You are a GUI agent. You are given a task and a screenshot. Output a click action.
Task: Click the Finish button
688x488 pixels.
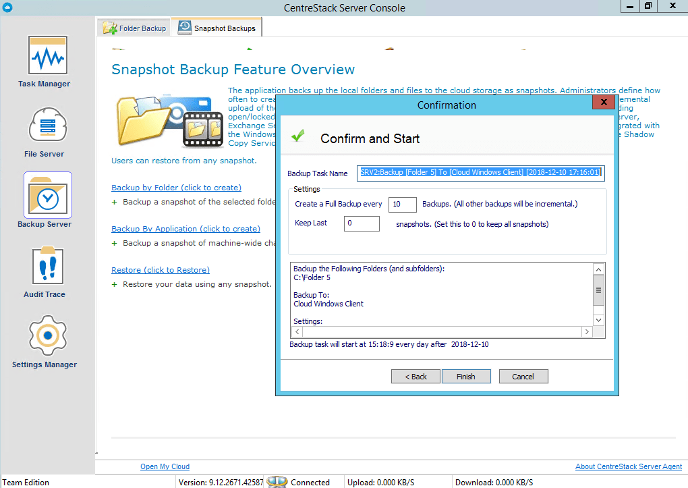click(x=466, y=376)
